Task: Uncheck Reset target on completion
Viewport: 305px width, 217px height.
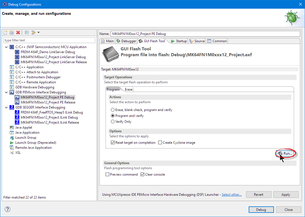Action: pyautogui.click(x=113, y=143)
